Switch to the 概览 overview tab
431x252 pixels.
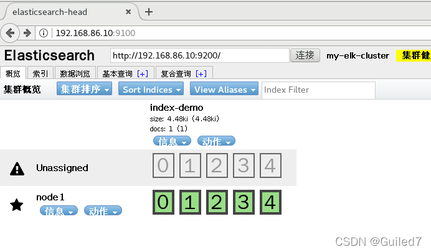(13, 73)
